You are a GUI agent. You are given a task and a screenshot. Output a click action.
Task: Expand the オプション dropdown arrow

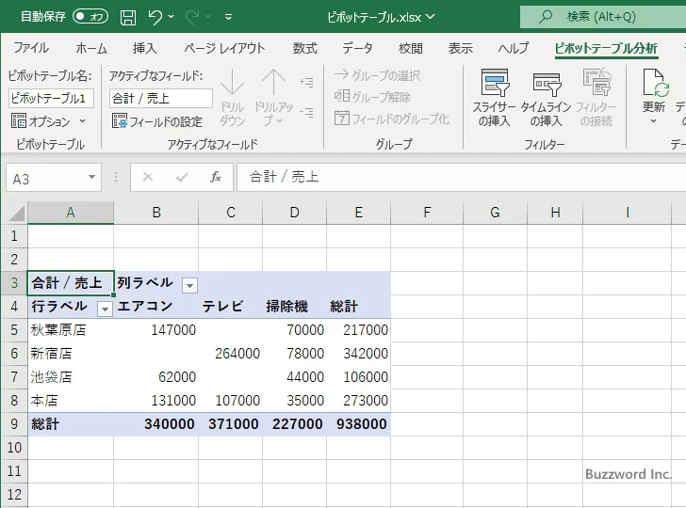[82, 121]
